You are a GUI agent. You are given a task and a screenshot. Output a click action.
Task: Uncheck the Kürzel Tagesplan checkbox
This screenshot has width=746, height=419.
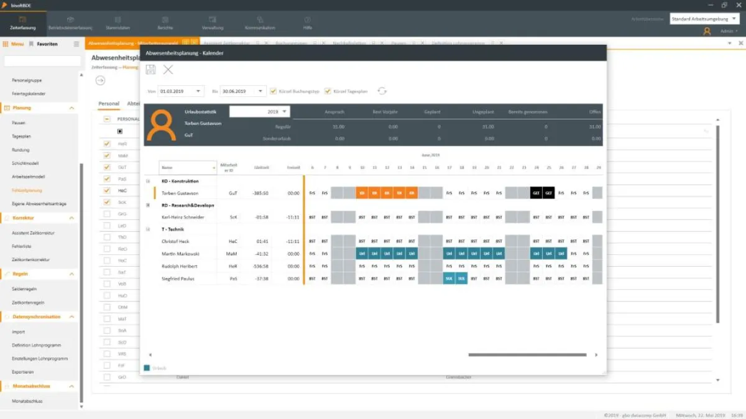(328, 91)
